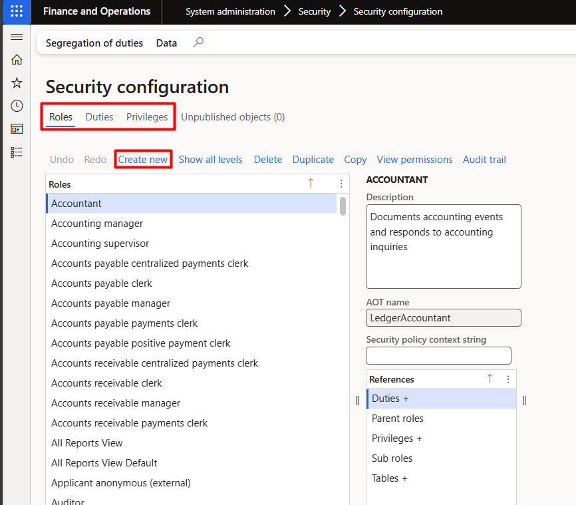Click Finance and Operations title

click(x=96, y=11)
